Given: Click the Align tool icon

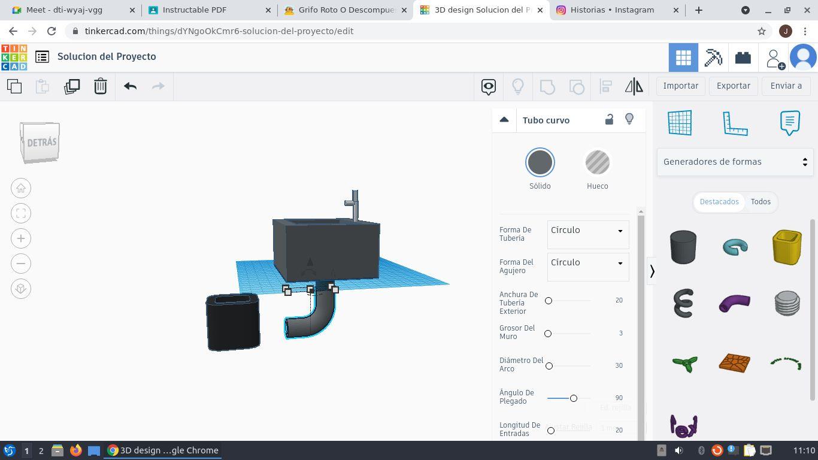Looking at the screenshot, I should 605,86.
